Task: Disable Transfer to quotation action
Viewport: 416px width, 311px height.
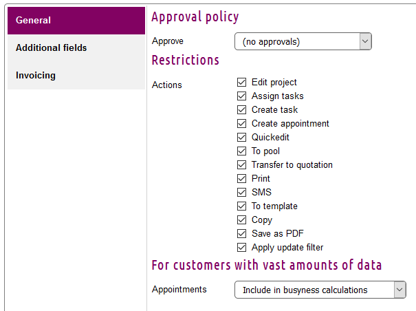Action: pyautogui.click(x=241, y=165)
